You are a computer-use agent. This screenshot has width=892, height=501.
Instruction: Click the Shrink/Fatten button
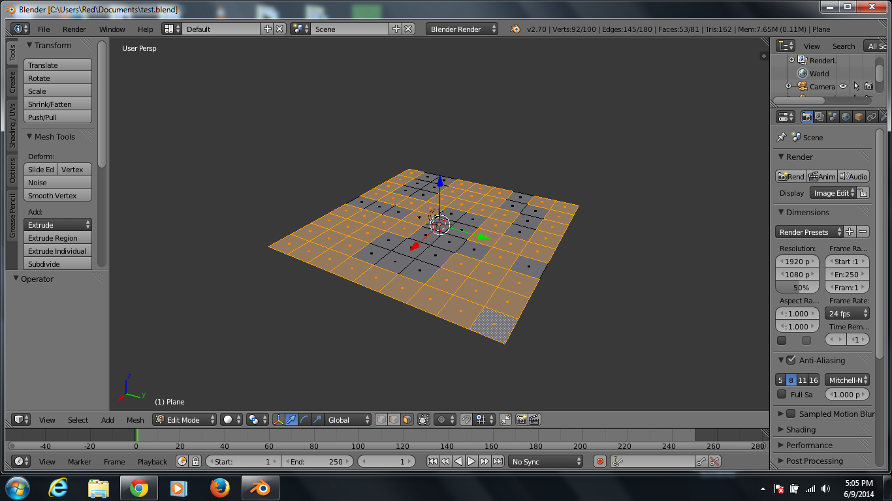57,104
